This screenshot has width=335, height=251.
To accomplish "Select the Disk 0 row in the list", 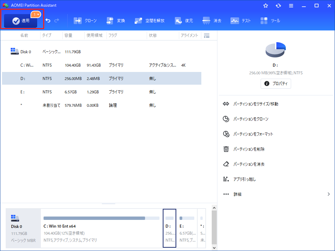I will [x=102, y=52].
